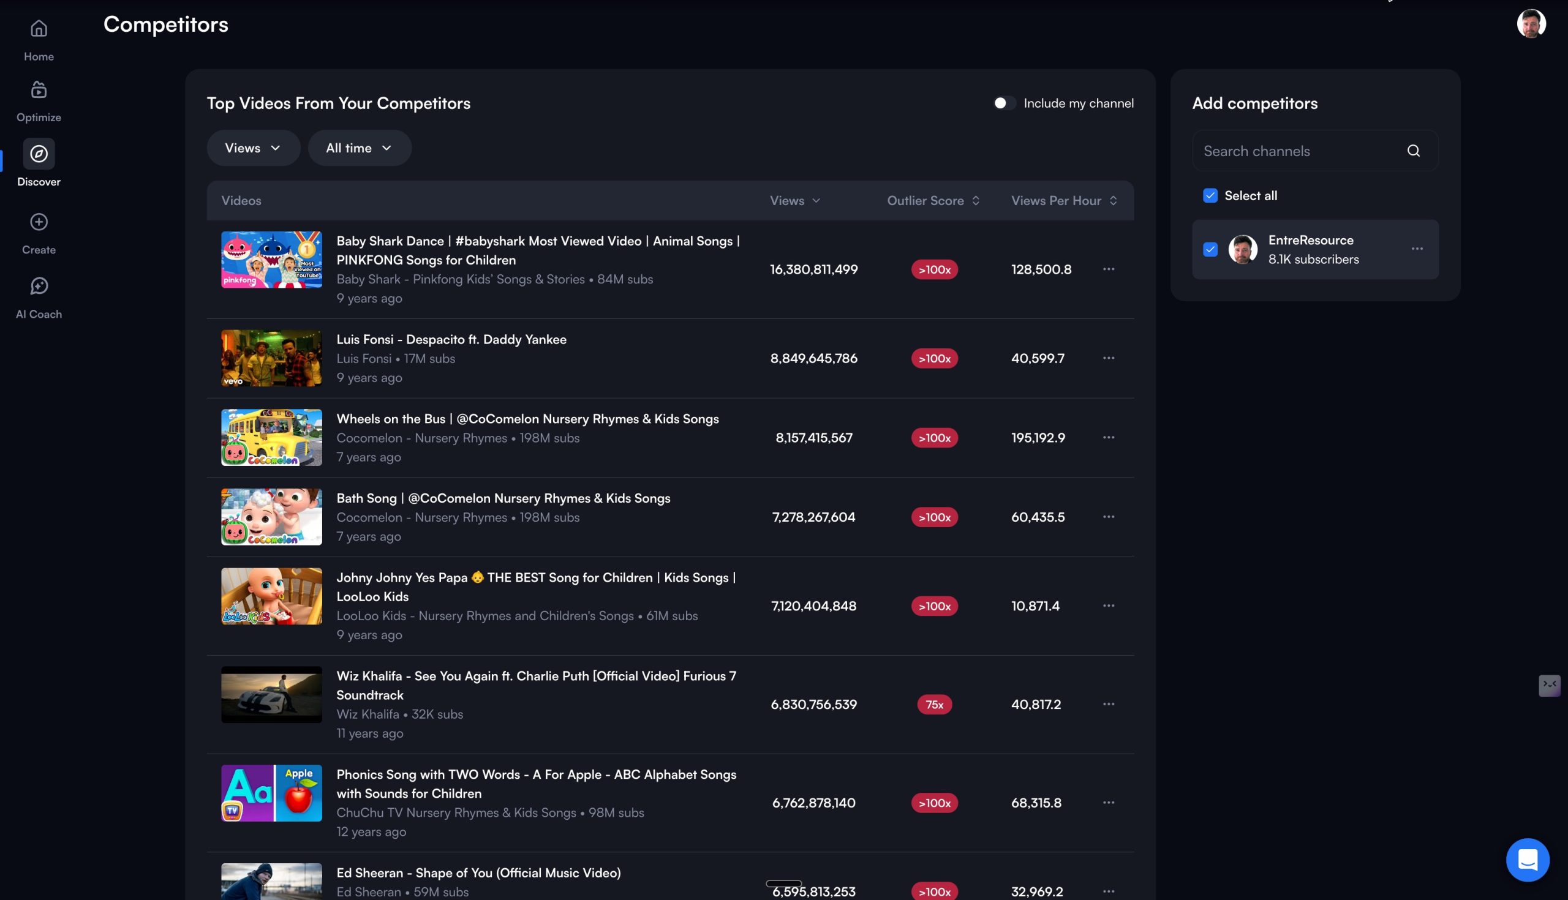Image resolution: width=1568 pixels, height=900 pixels.
Task: Click the Views Per Hour column header
Action: [x=1061, y=200]
